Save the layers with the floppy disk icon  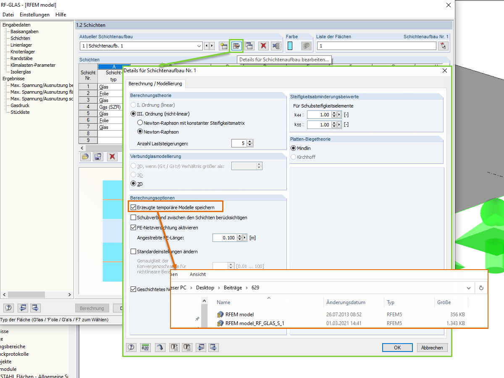click(98, 157)
